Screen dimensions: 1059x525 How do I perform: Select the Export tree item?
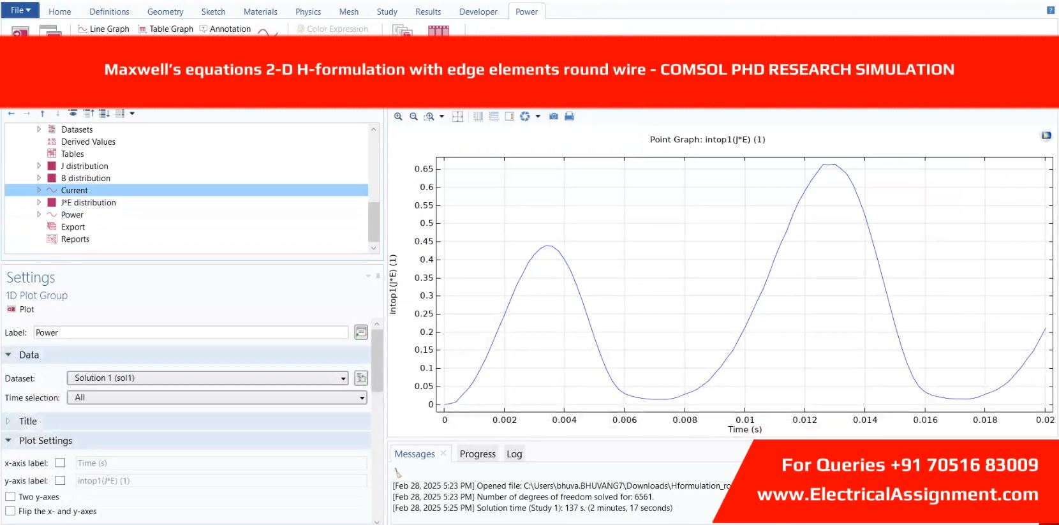coord(73,227)
